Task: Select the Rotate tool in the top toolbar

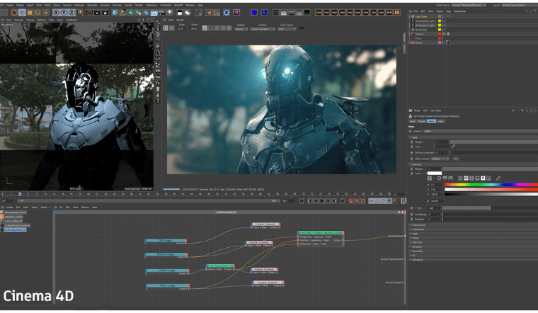Action: tap(38, 13)
